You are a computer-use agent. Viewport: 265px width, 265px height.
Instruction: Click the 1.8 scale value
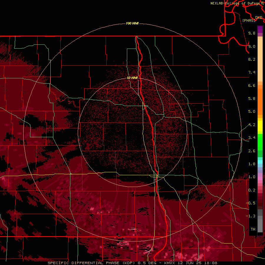pyautogui.click(x=252, y=164)
